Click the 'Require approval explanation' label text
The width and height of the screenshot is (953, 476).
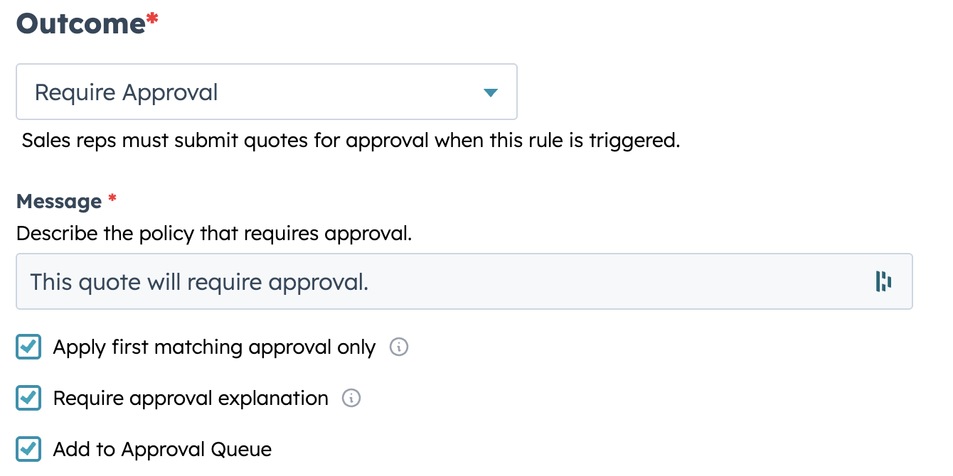pyautogui.click(x=191, y=399)
